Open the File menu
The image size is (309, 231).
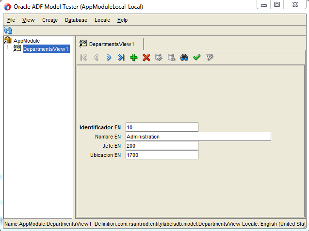(x=11, y=20)
